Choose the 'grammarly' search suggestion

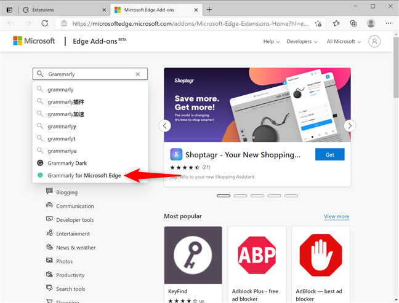pos(90,89)
